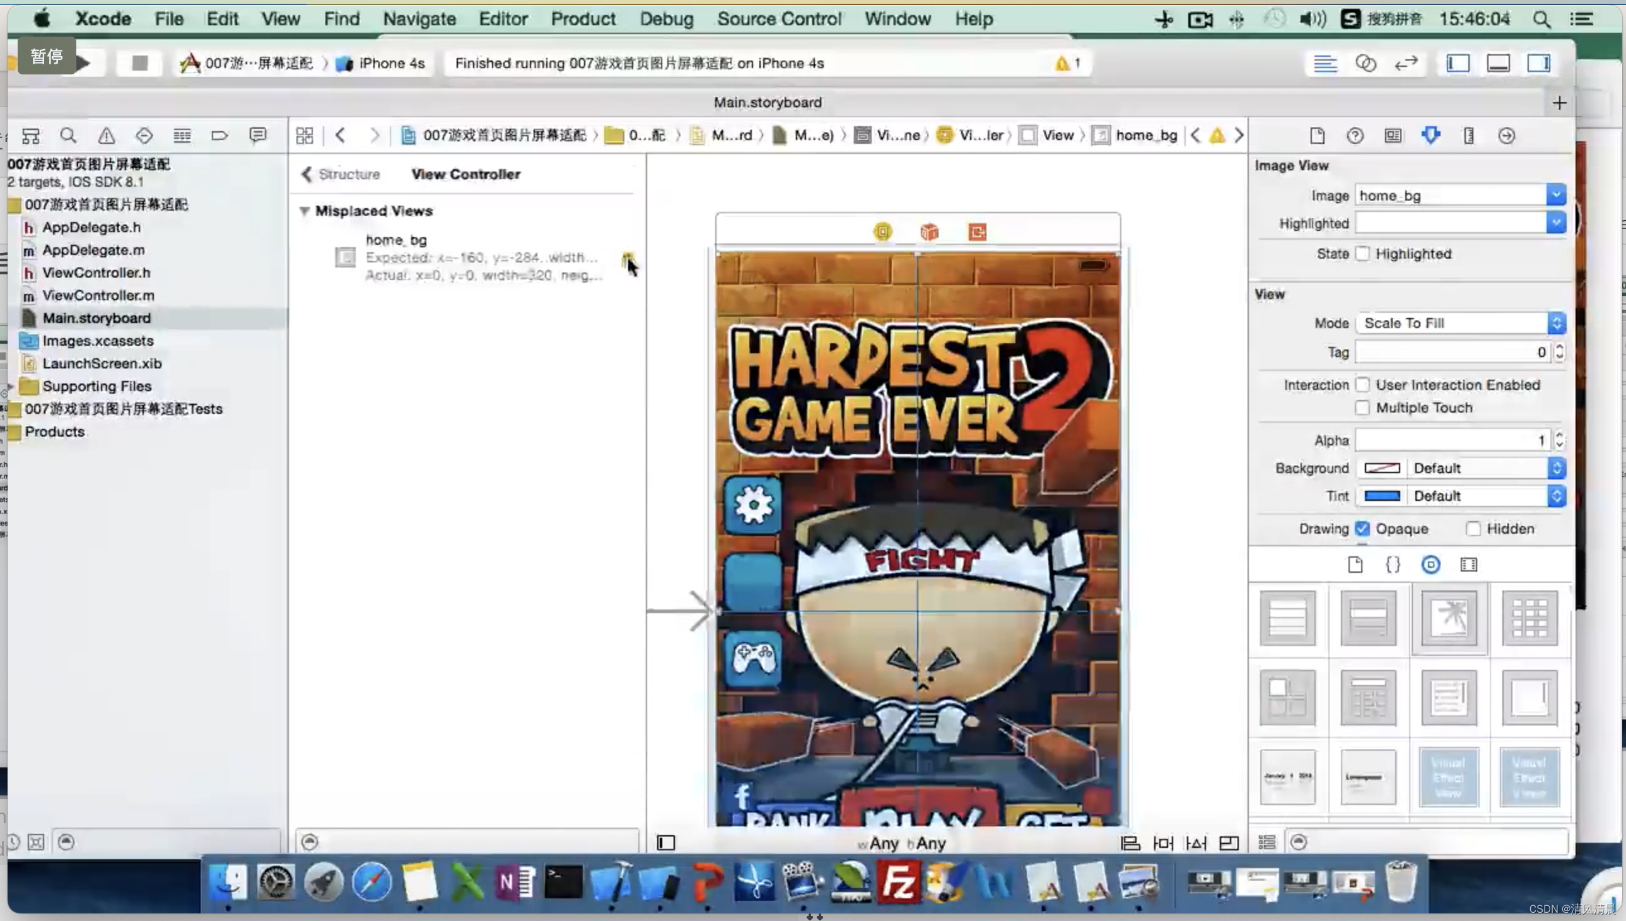
Task: Open the Issue navigator warning icon
Action: point(106,136)
